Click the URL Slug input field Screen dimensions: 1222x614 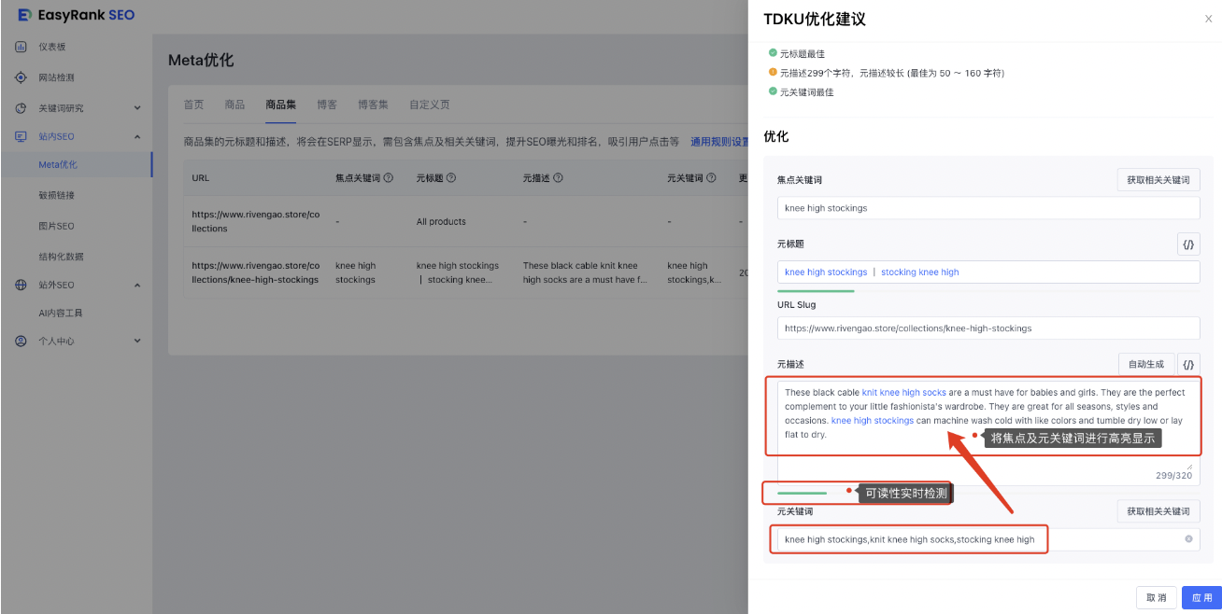tap(988, 328)
